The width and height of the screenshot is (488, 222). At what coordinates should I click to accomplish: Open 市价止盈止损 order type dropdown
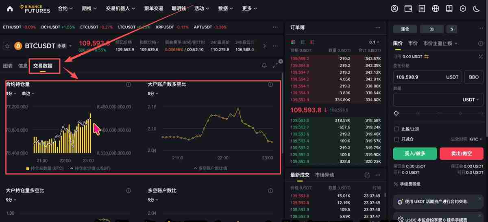[440, 43]
